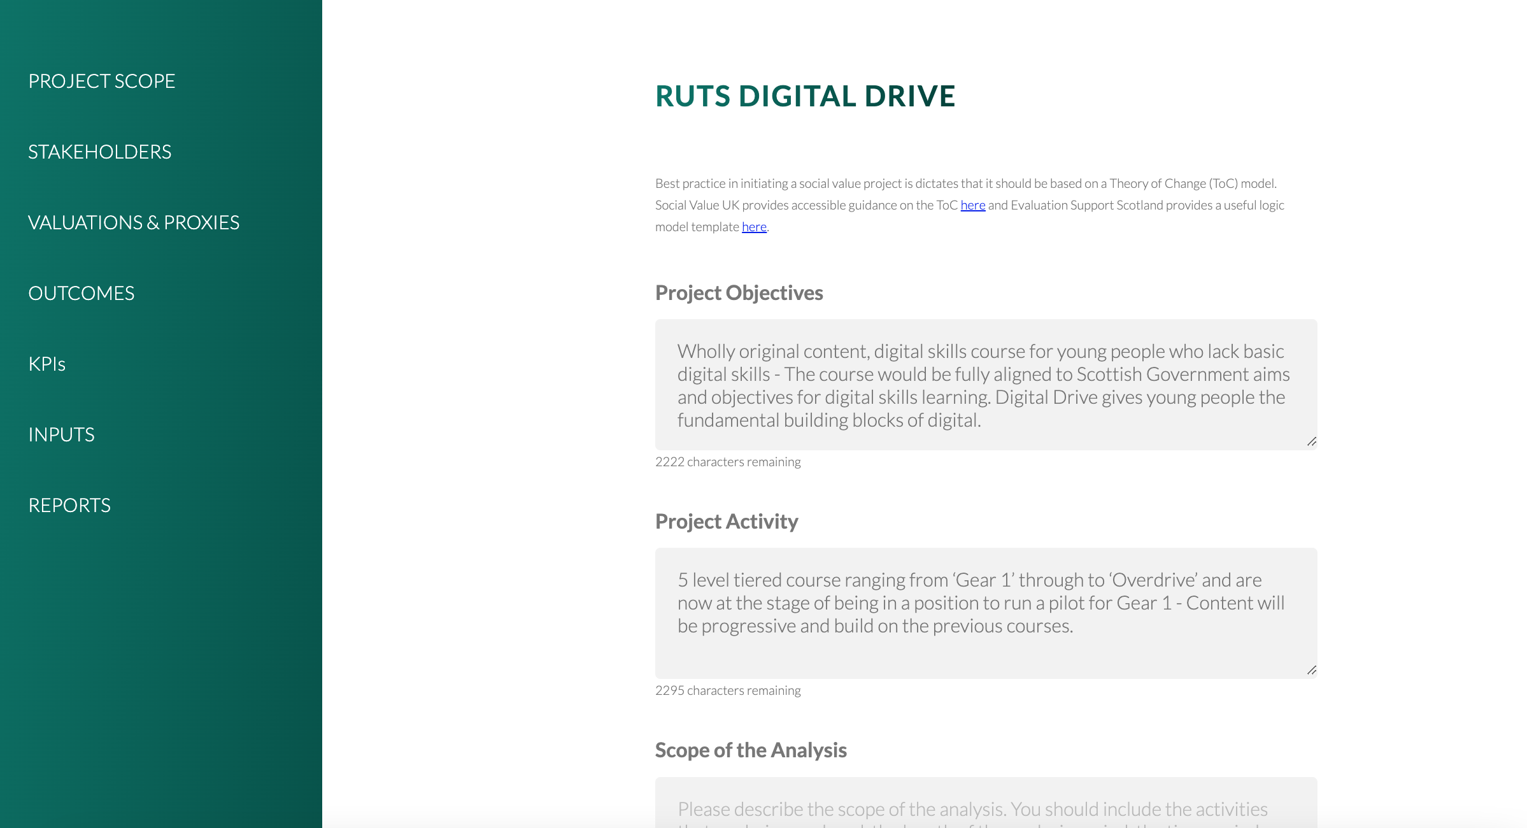Click the '2222 characters remaining' counter

[728, 462]
